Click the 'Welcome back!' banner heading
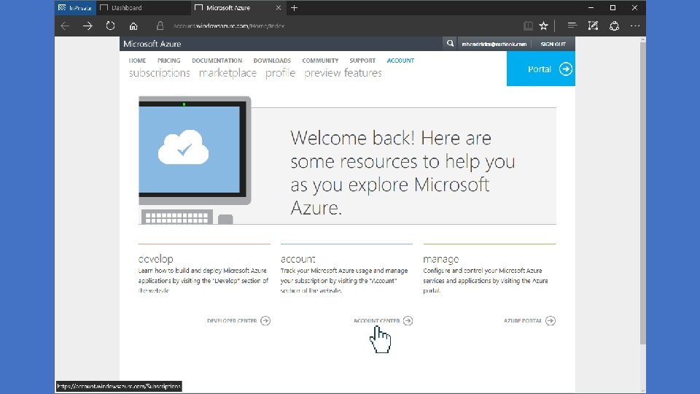Viewport: 700px width, 394px height. click(x=402, y=172)
